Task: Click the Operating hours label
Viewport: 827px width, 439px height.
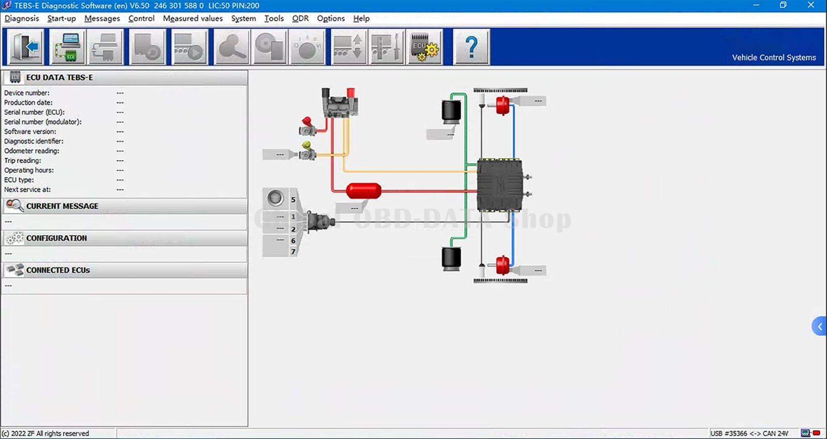Action: [x=29, y=170]
